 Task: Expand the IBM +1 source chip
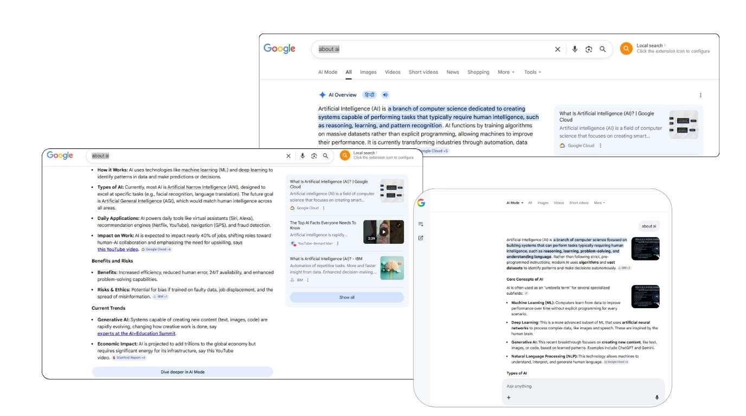[160, 297]
